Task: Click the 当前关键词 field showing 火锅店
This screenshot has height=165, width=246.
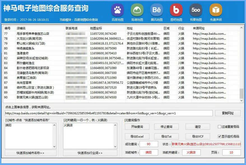Action: [x=191, y=152]
